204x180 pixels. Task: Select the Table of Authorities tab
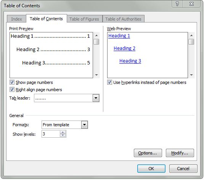123,19
